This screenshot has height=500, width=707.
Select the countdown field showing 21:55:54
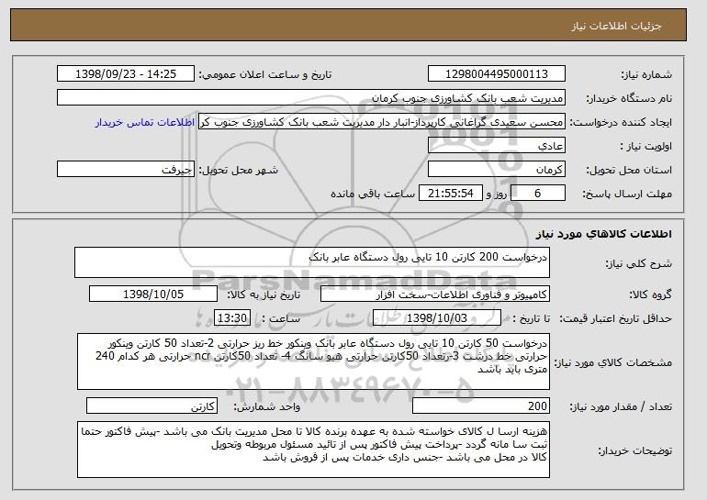click(x=451, y=194)
